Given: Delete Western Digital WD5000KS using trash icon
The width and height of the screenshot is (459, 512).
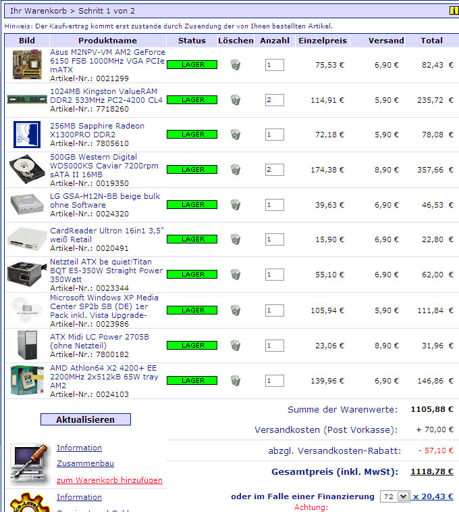Looking at the screenshot, I should [x=236, y=170].
